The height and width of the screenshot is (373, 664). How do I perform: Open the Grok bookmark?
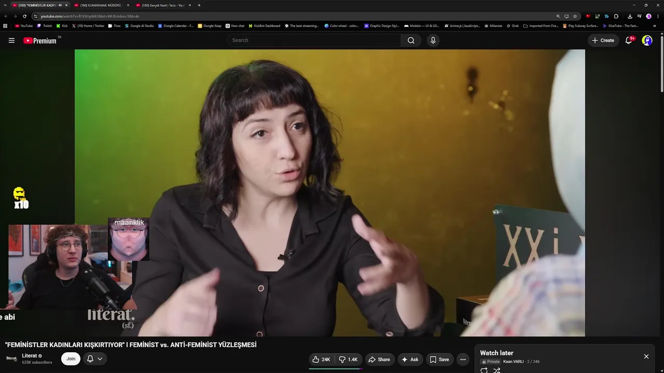(513, 26)
